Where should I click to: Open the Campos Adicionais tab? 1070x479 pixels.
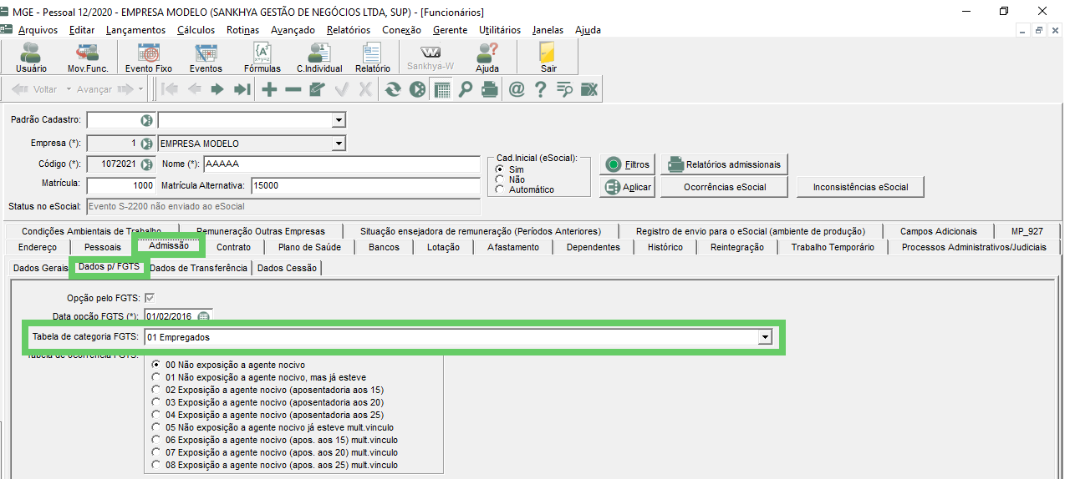(x=938, y=231)
